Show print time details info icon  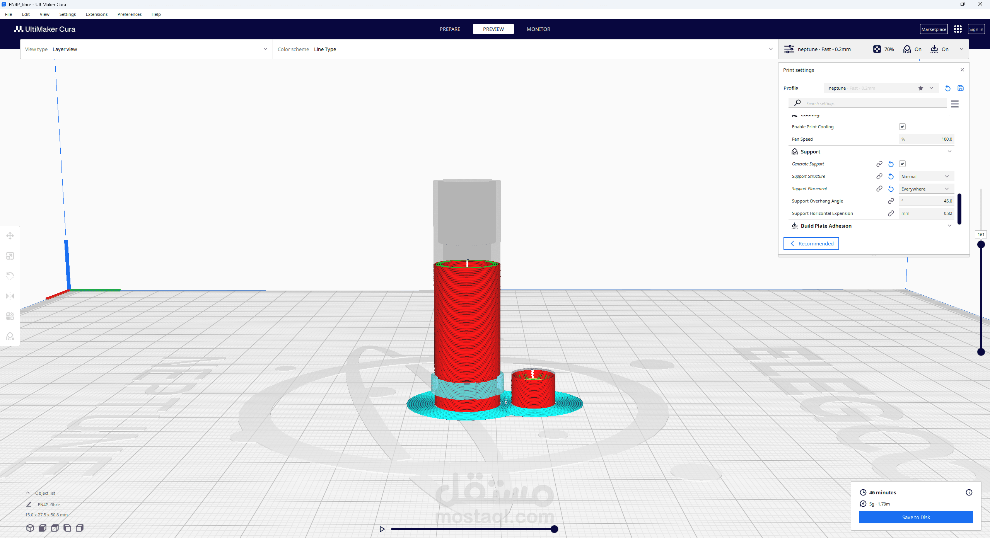pyautogui.click(x=969, y=492)
